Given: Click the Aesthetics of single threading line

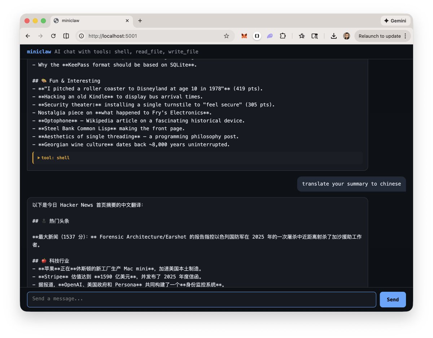Looking at the screenshot, I should pyautogui.click(x=135, y=136).
